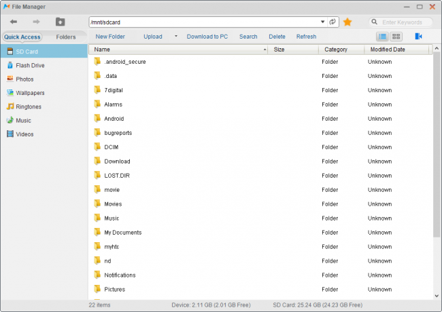Screen dimensions: 442x312
Task: Select the Notifications folder icon
Action: tap(97, 275)
